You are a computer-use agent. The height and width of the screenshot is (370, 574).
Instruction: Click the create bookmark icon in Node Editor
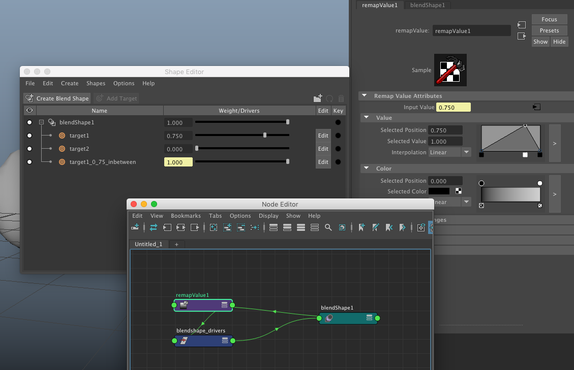(361, 228)
